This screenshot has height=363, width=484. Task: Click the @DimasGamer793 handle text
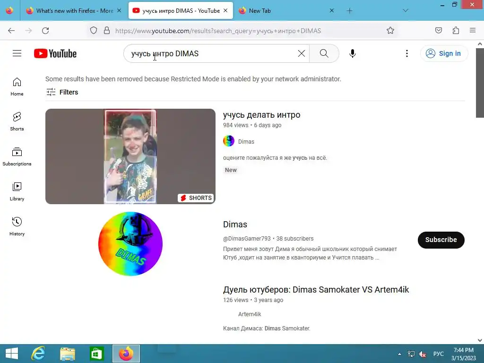(247, 239)
